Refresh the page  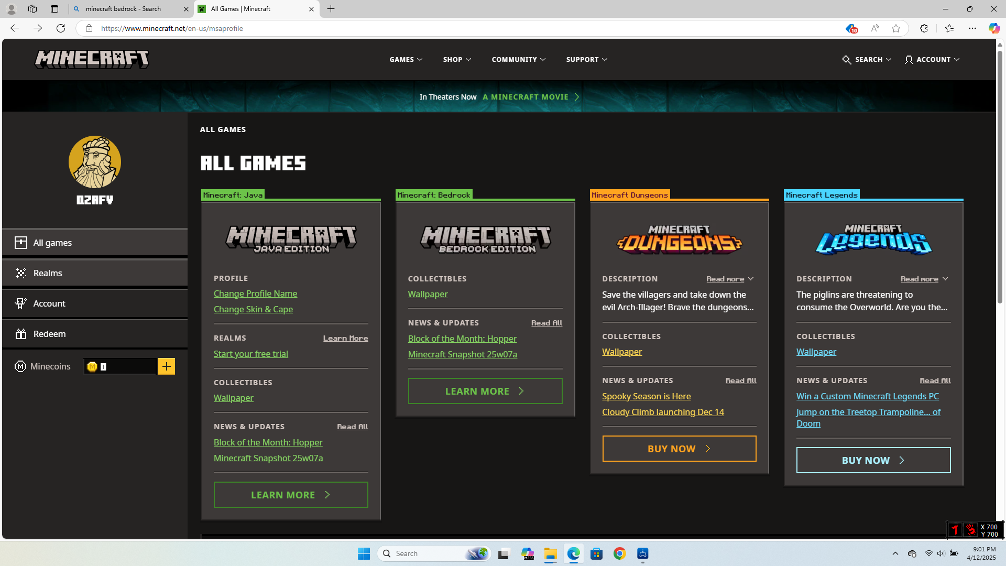(x=61, y=28)
